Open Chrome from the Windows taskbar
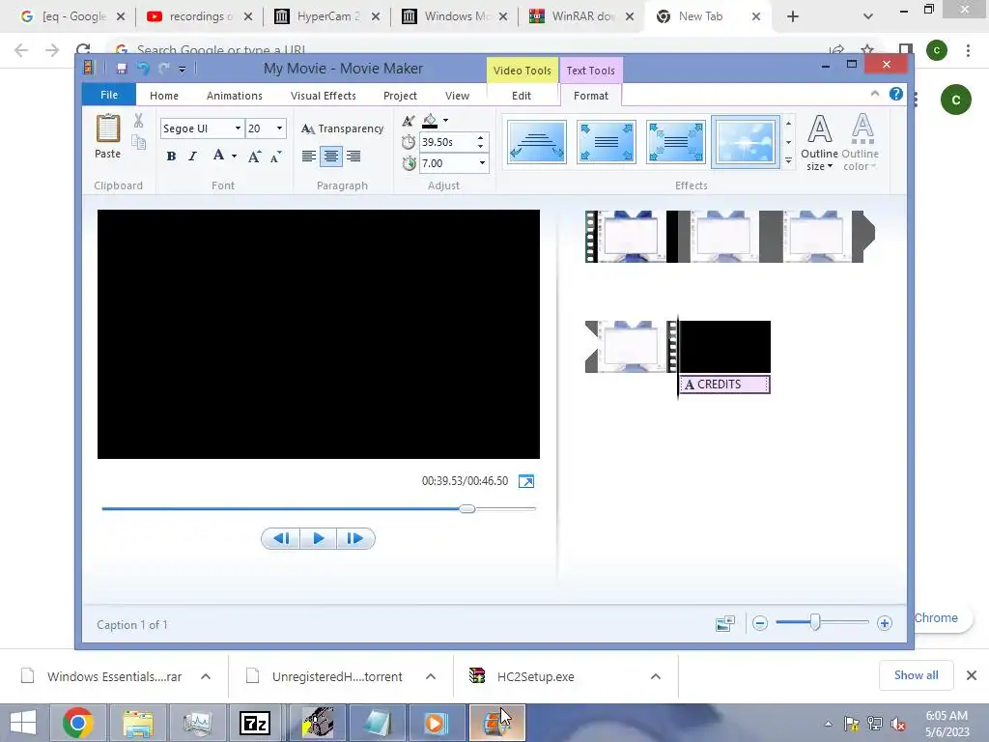The width and height of the screenshot is (989, 742). tap(77, 723)
